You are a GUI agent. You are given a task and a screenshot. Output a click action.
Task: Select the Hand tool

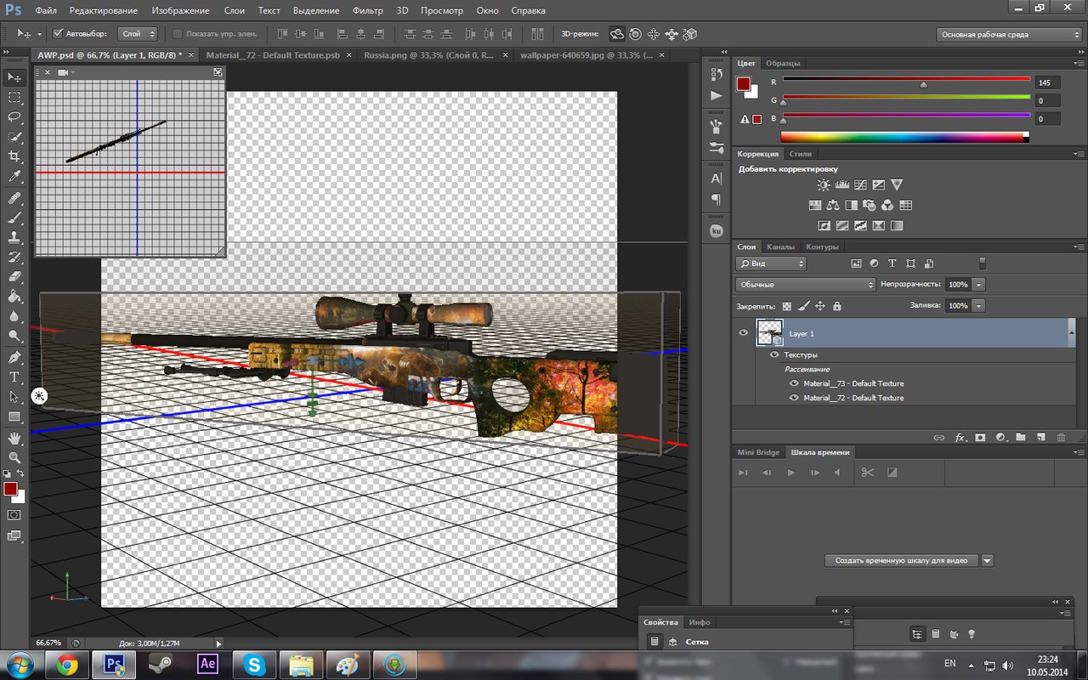point(14,438)
